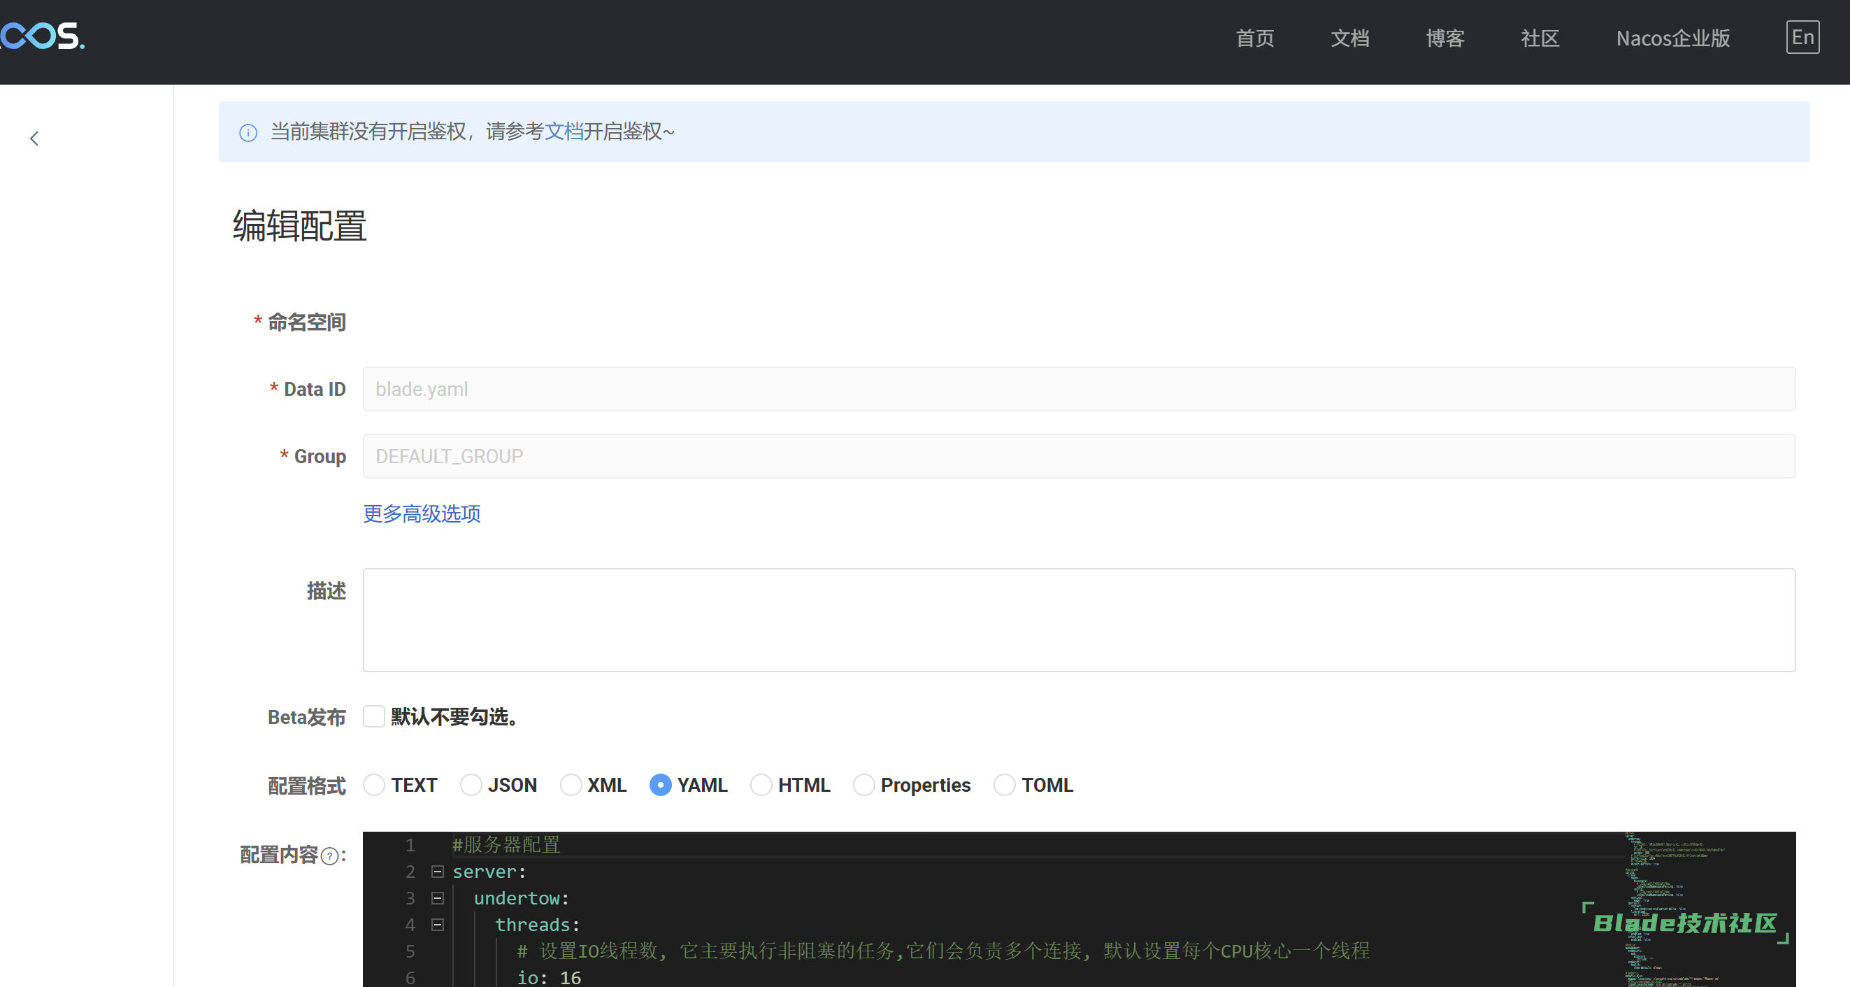Open 博客 in top navigation

(1445, 38)
